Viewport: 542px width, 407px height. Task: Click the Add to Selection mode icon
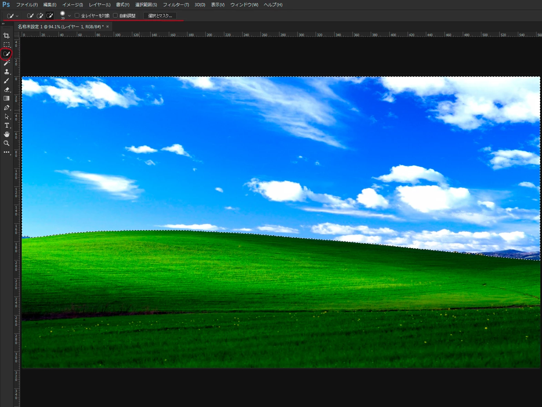pos(40,15)
